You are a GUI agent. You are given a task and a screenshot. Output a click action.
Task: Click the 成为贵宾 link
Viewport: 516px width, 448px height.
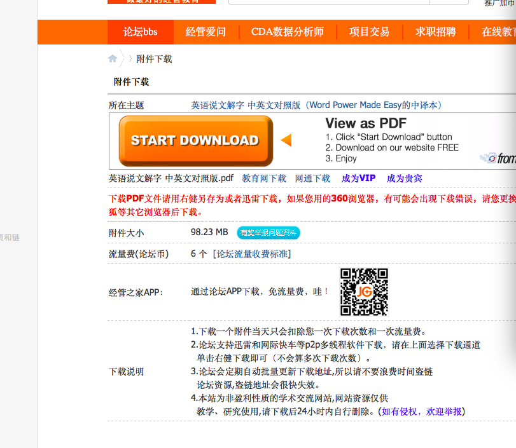(404, 179)
